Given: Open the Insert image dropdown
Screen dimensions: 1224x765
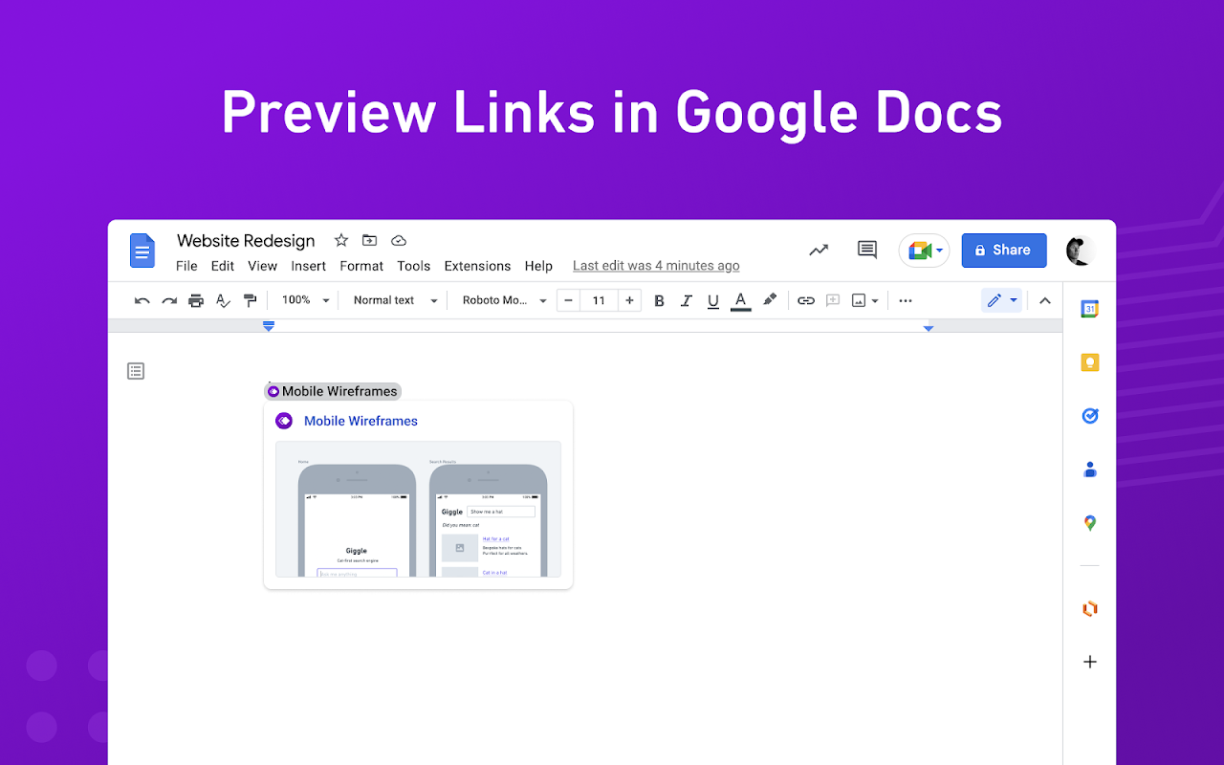Looking at the screenshot, I should tap(865, 300).
